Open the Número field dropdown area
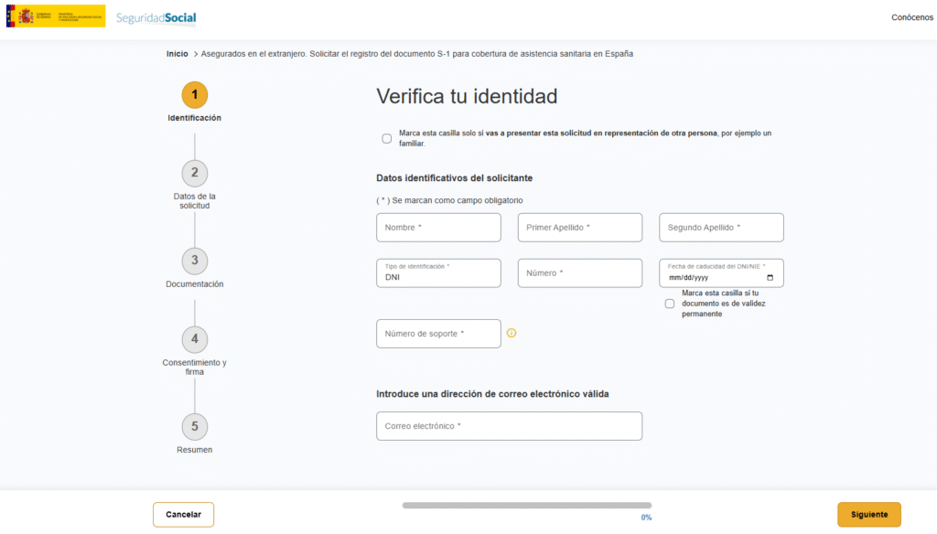This screenshot has height=534, width=937. point(579,272)
